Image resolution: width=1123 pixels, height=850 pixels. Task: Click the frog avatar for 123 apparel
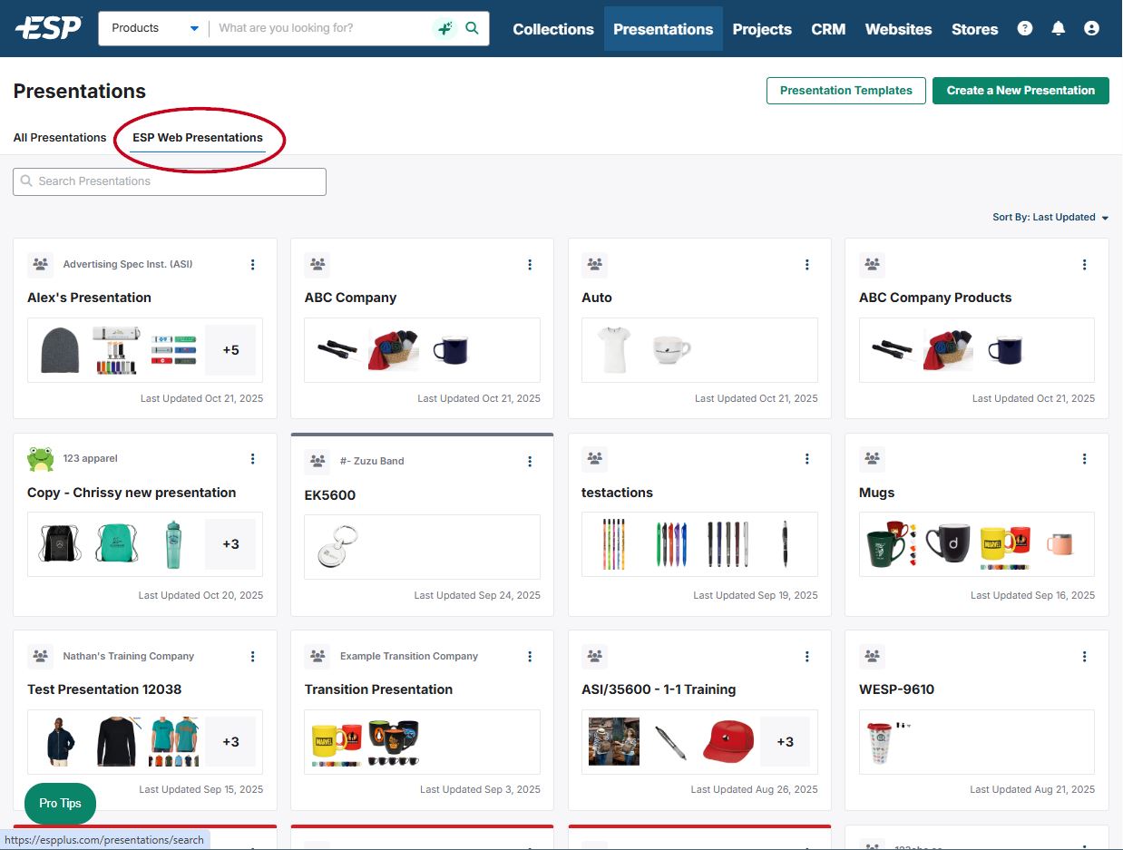41,459
